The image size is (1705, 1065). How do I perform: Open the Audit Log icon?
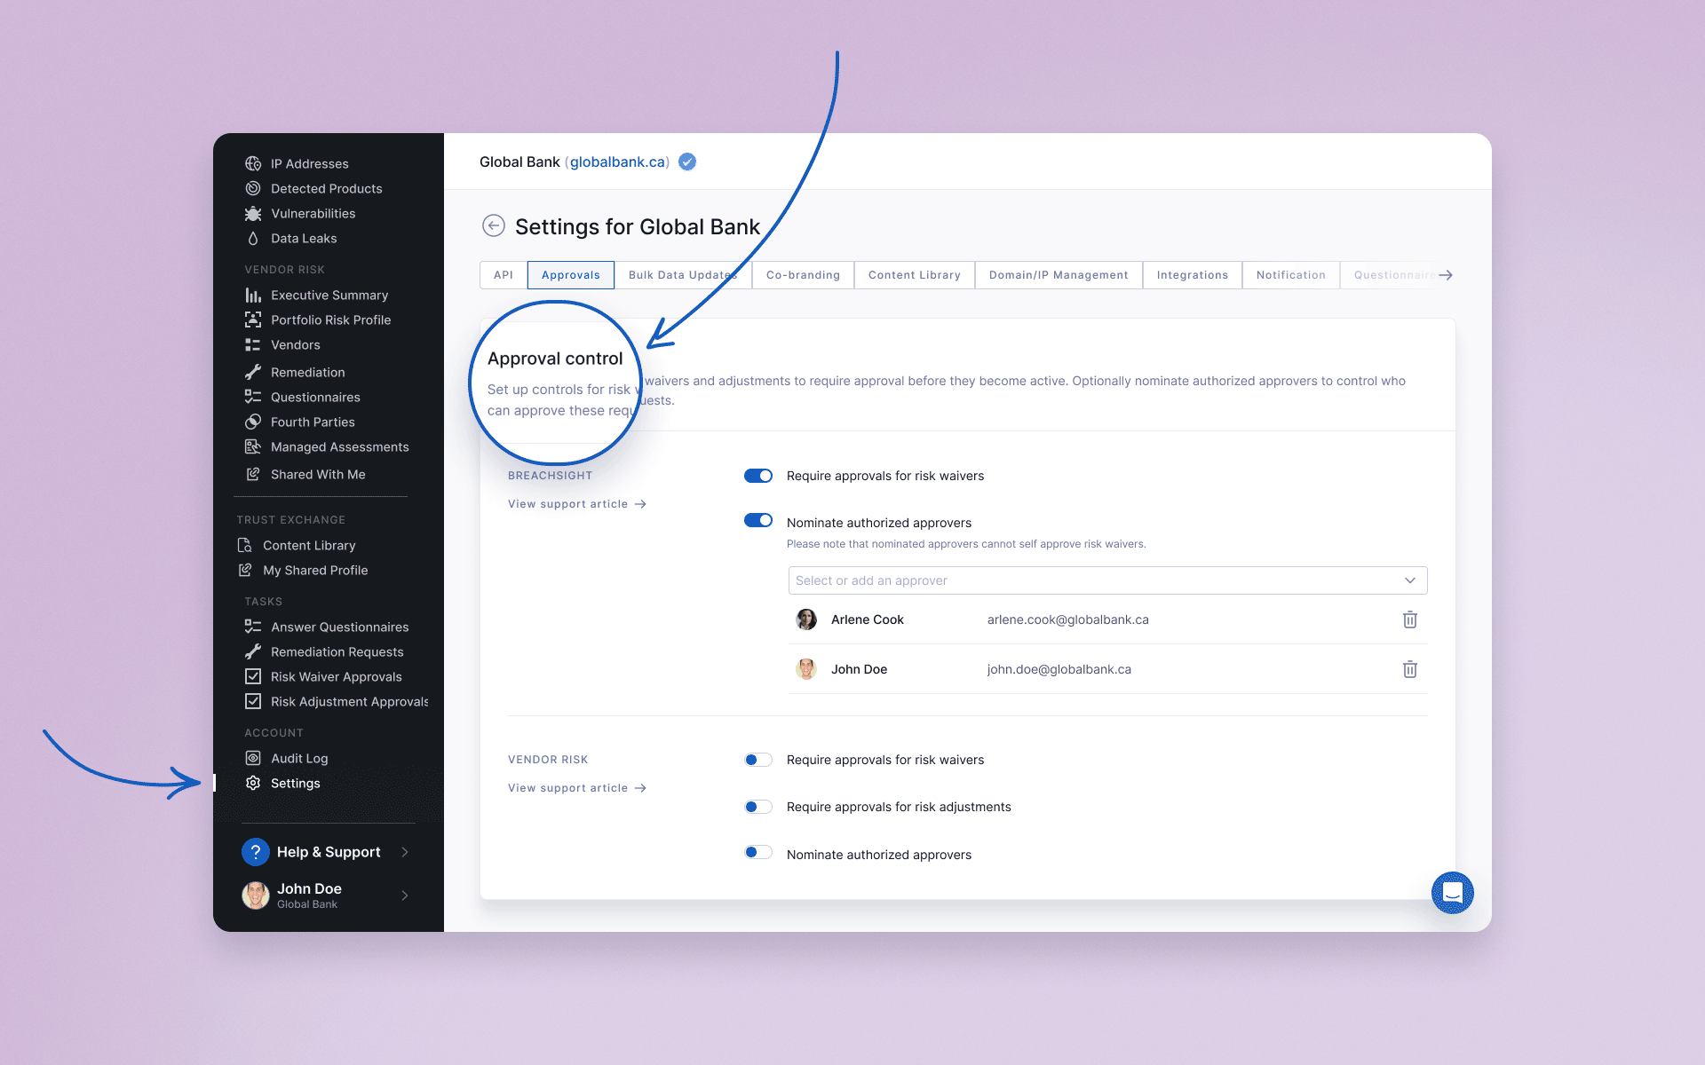(253, 758)
